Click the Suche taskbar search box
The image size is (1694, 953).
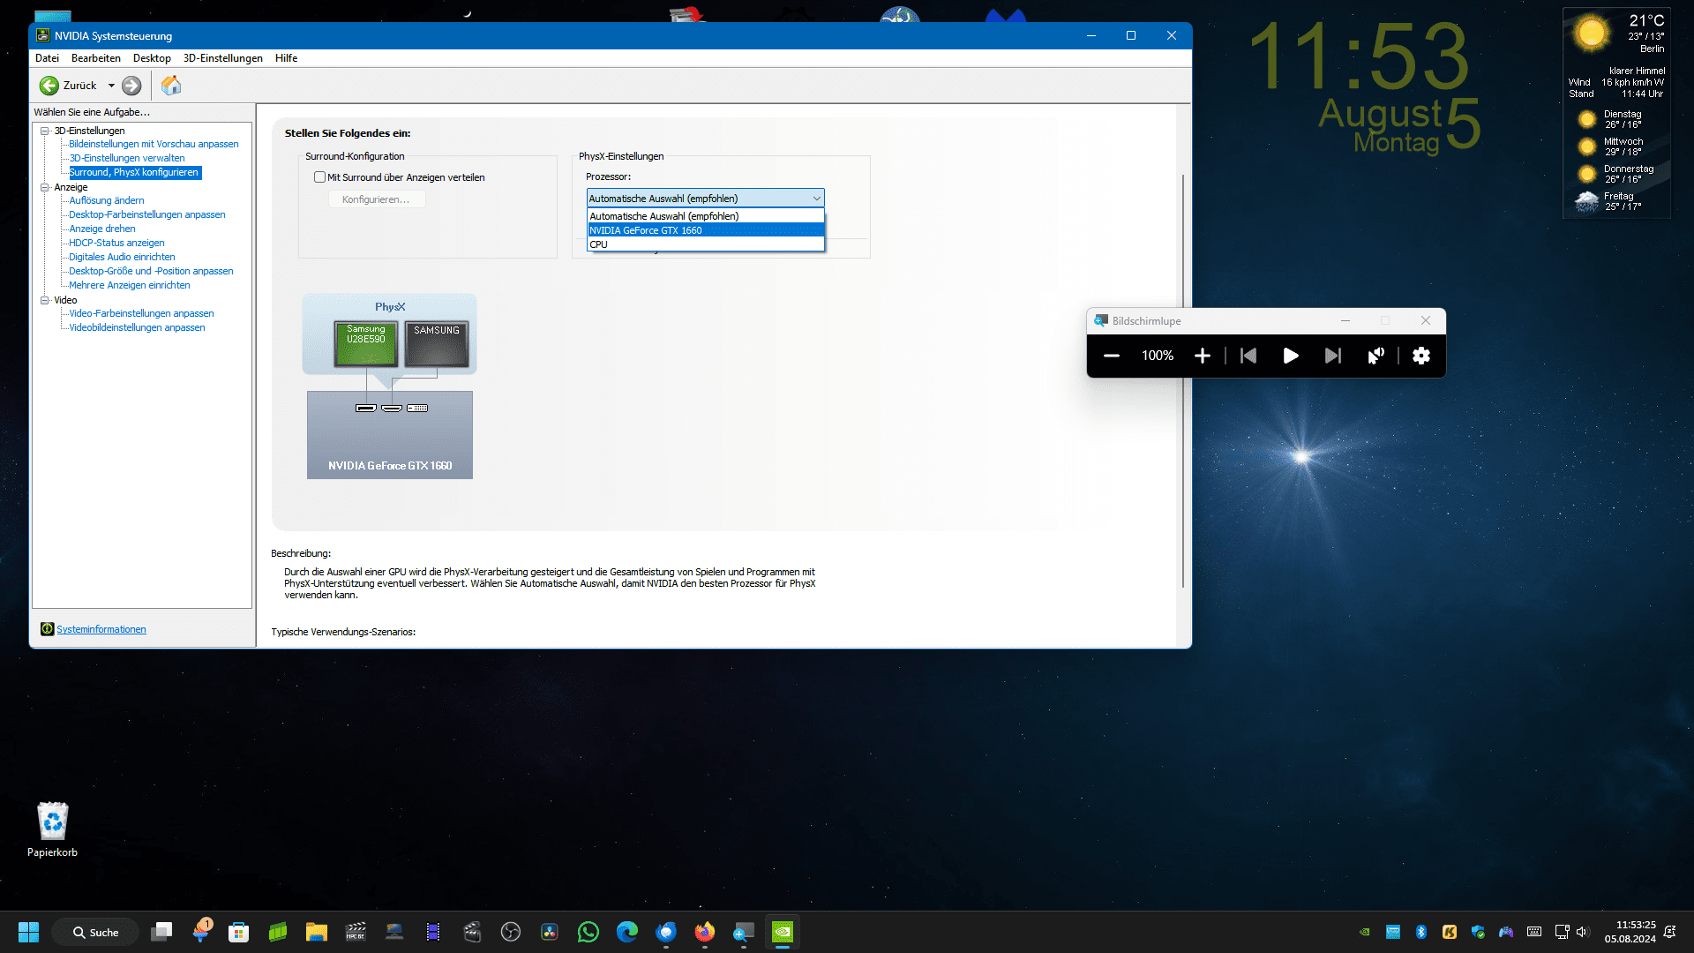(x=95, y=932)
